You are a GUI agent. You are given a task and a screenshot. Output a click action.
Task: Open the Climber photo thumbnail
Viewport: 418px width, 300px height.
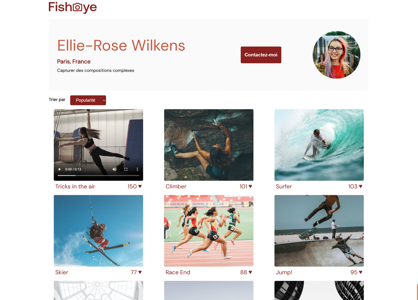[x=209, y=145]
